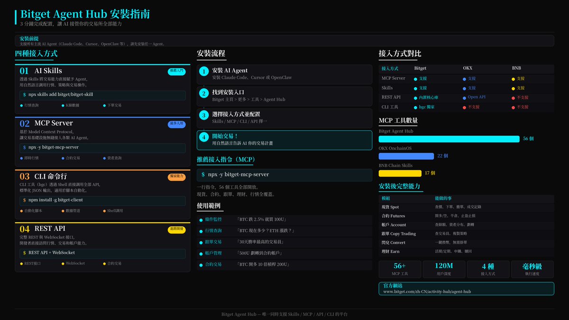Click the 'CLI 命令行' card heading
This screenshot has height=320, width=569.
click(x=51, y=176)
